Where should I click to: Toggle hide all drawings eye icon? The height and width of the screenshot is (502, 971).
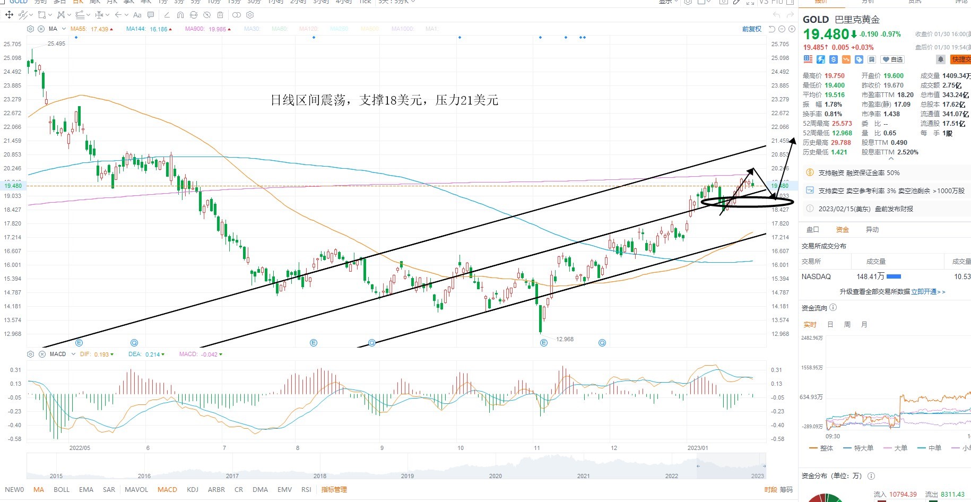tap(207, 15)
